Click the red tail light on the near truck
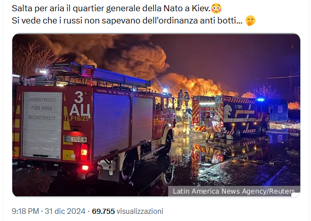 point(84,152)
